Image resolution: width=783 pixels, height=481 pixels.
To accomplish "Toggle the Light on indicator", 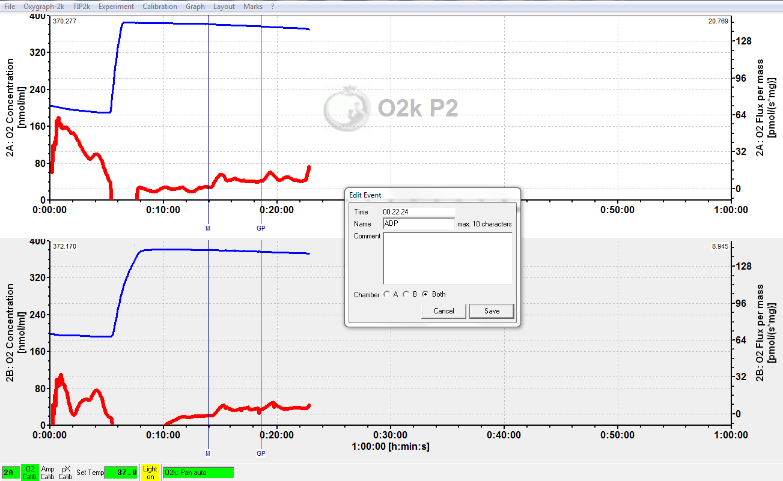I will pyautogui.click(x=150, y=473).
